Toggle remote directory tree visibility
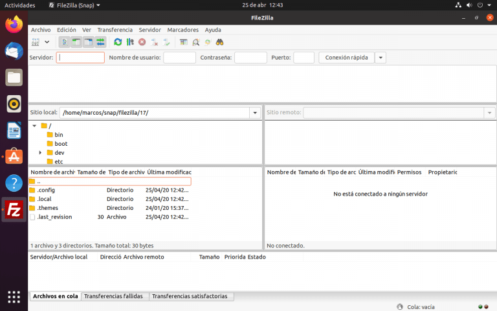 pos(88,42)
